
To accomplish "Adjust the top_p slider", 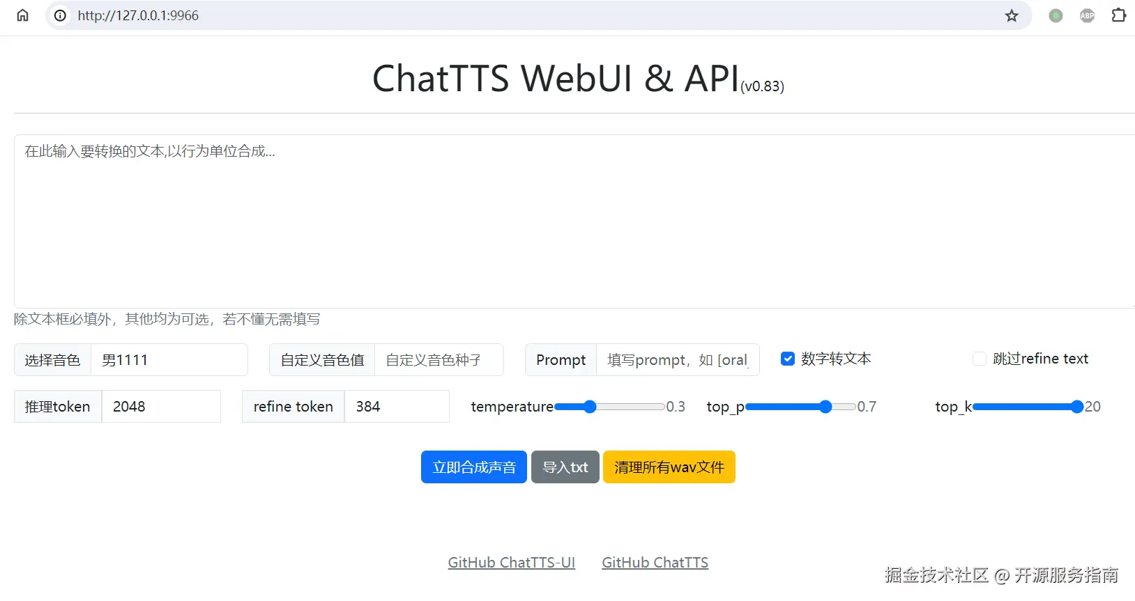I will [x=800, y=407].
